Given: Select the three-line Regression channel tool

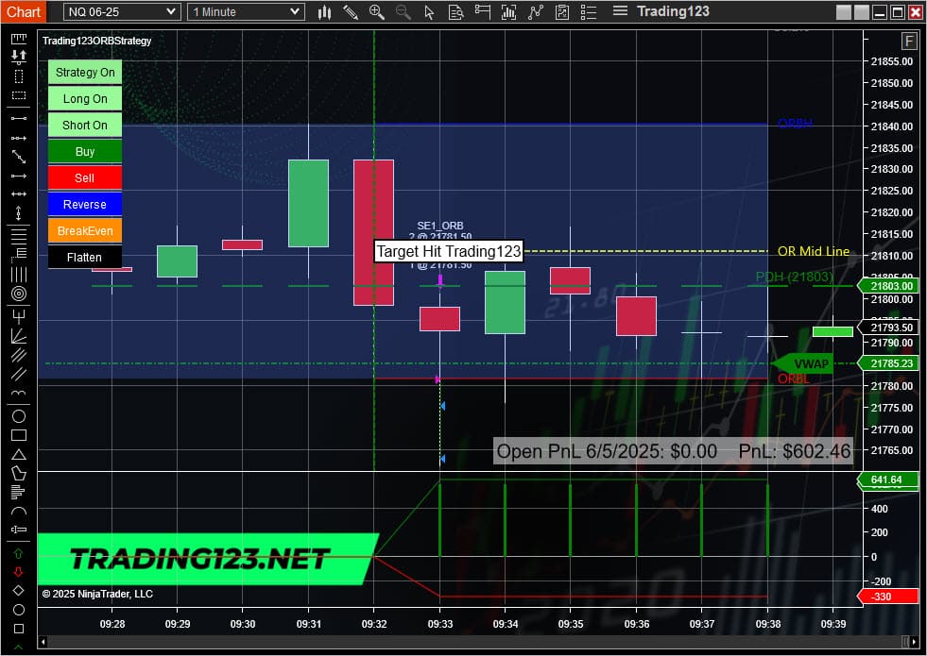Looking at the screenshot, I should click(19, 355).
